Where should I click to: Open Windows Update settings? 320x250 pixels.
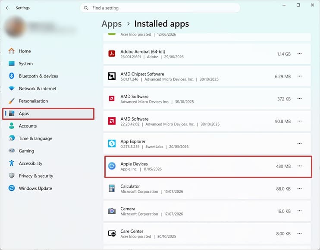pos(48,188)
